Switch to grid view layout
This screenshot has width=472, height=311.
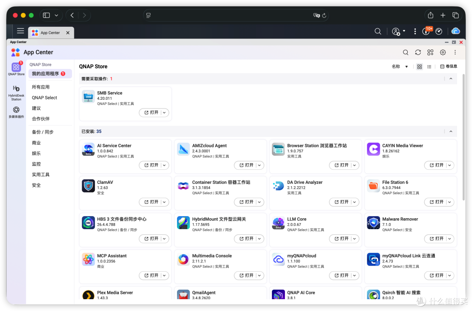(x=419, y=66)
